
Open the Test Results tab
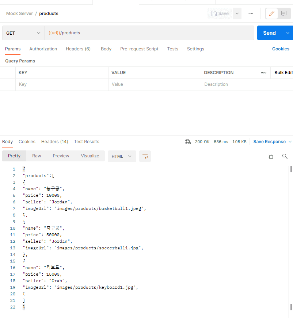click(x=87, y=142)
